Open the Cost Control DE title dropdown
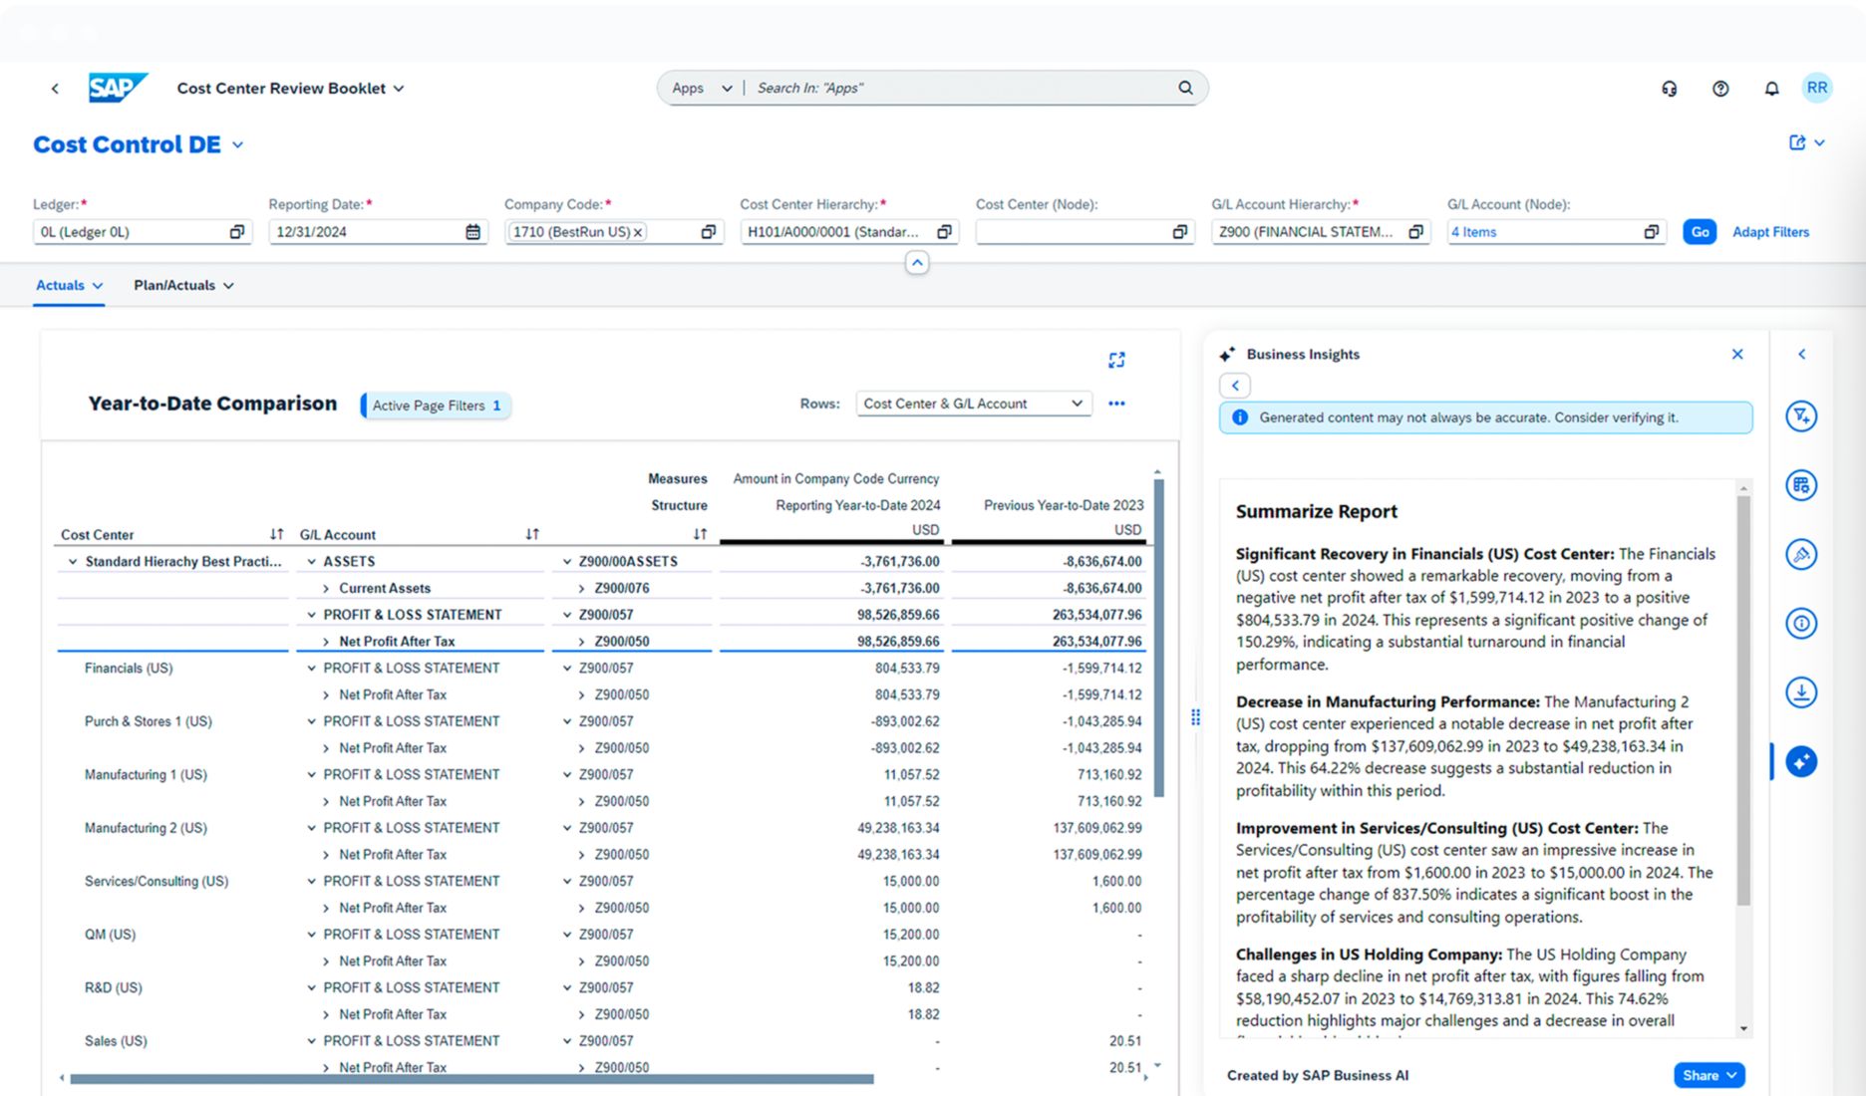 pos(238,145)
